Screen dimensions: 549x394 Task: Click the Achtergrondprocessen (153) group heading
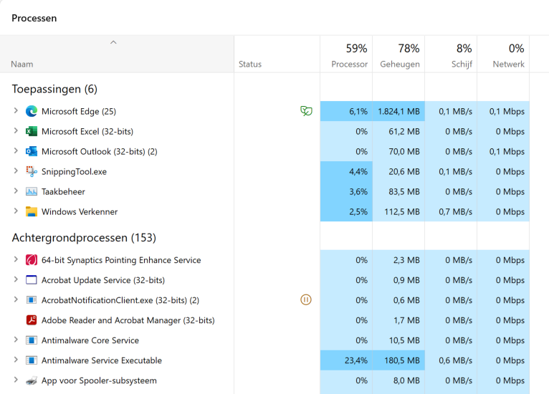[x=84, y=238]
